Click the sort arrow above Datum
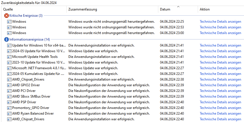Image resolution: width=244 pixels, height=122 pixels. tap(178, 7)
